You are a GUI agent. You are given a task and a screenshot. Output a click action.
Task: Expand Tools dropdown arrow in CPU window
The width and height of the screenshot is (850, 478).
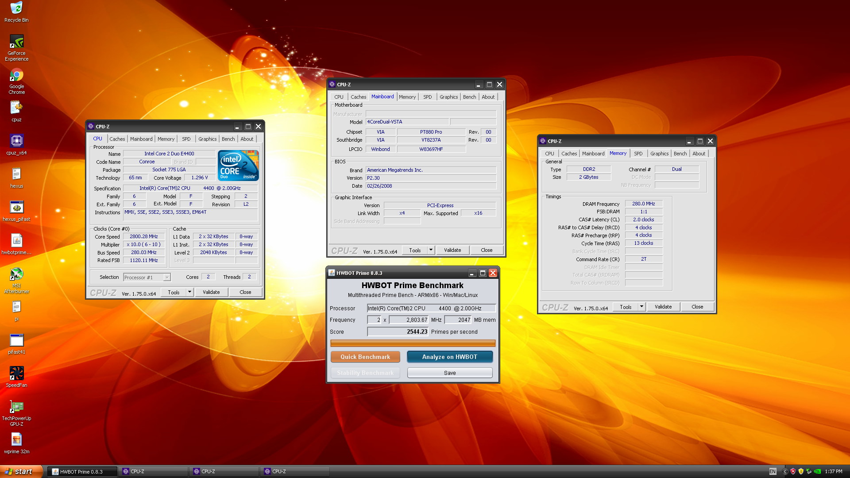click(189, 292)
